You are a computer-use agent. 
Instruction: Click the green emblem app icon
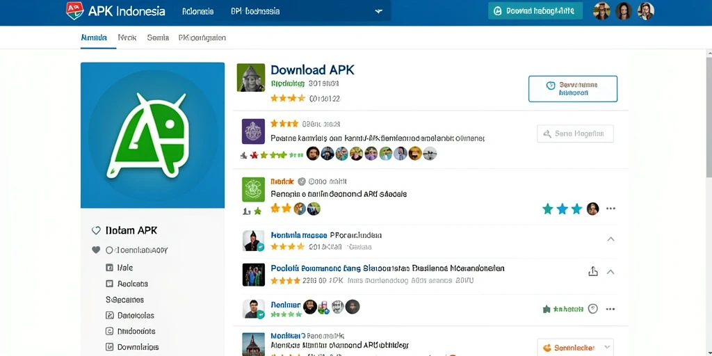253,189
